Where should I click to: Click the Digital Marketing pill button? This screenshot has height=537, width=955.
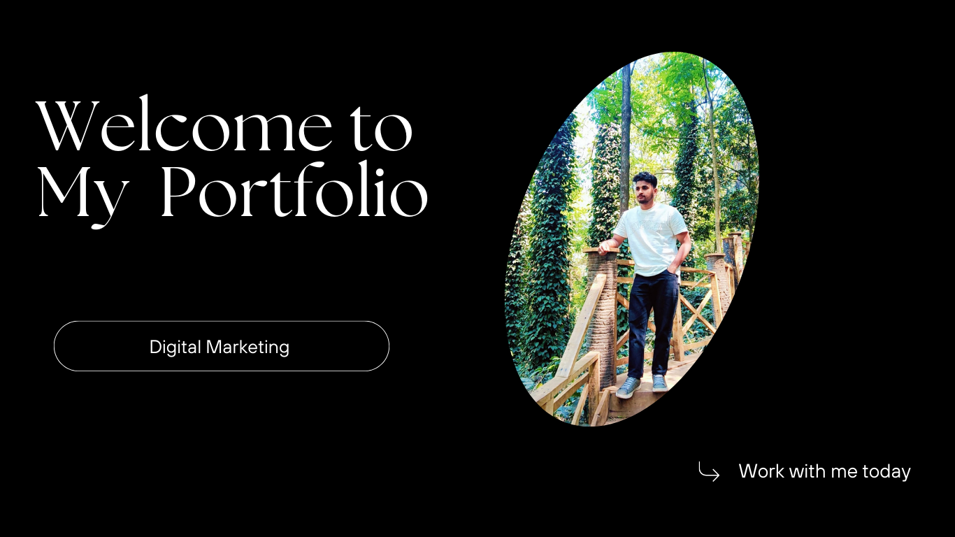221,346
